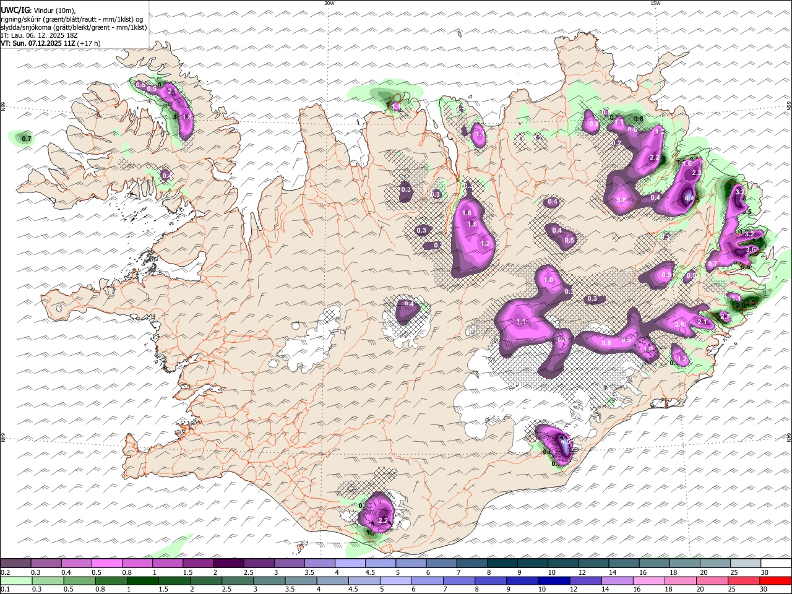Click the '30' label in the lower legend
This screenshot has height=594, width=792.
(x=763, y=590)
